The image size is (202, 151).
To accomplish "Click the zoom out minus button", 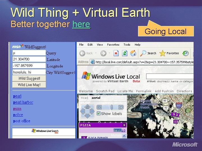I will 99,107.
